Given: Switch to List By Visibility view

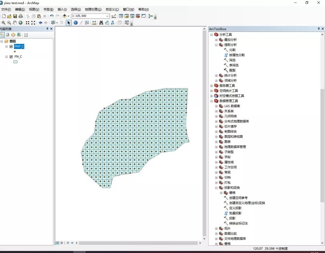Looking at the screenshot, I should coord(13,35).
